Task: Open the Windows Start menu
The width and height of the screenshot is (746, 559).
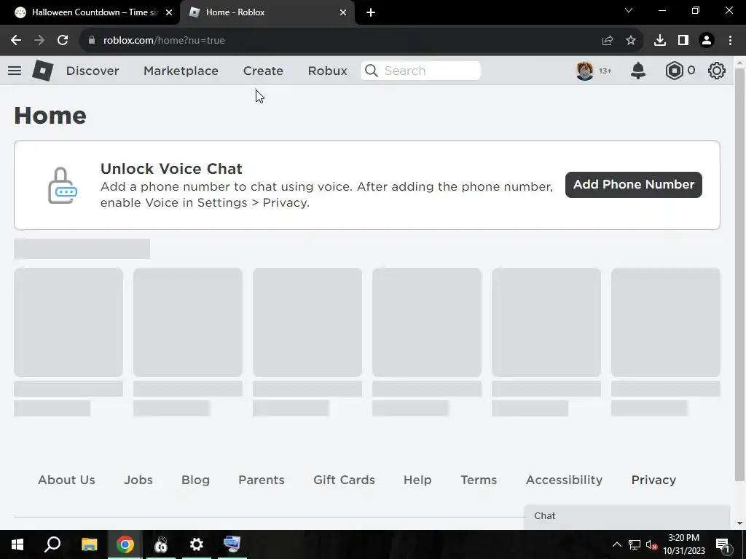Action: 17,544
